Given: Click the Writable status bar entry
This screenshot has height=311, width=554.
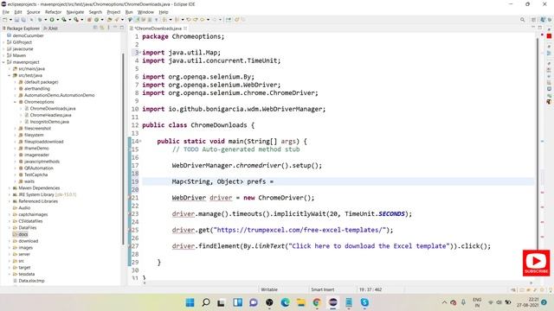Looking at the screenshot, I should tap(269, 289).
